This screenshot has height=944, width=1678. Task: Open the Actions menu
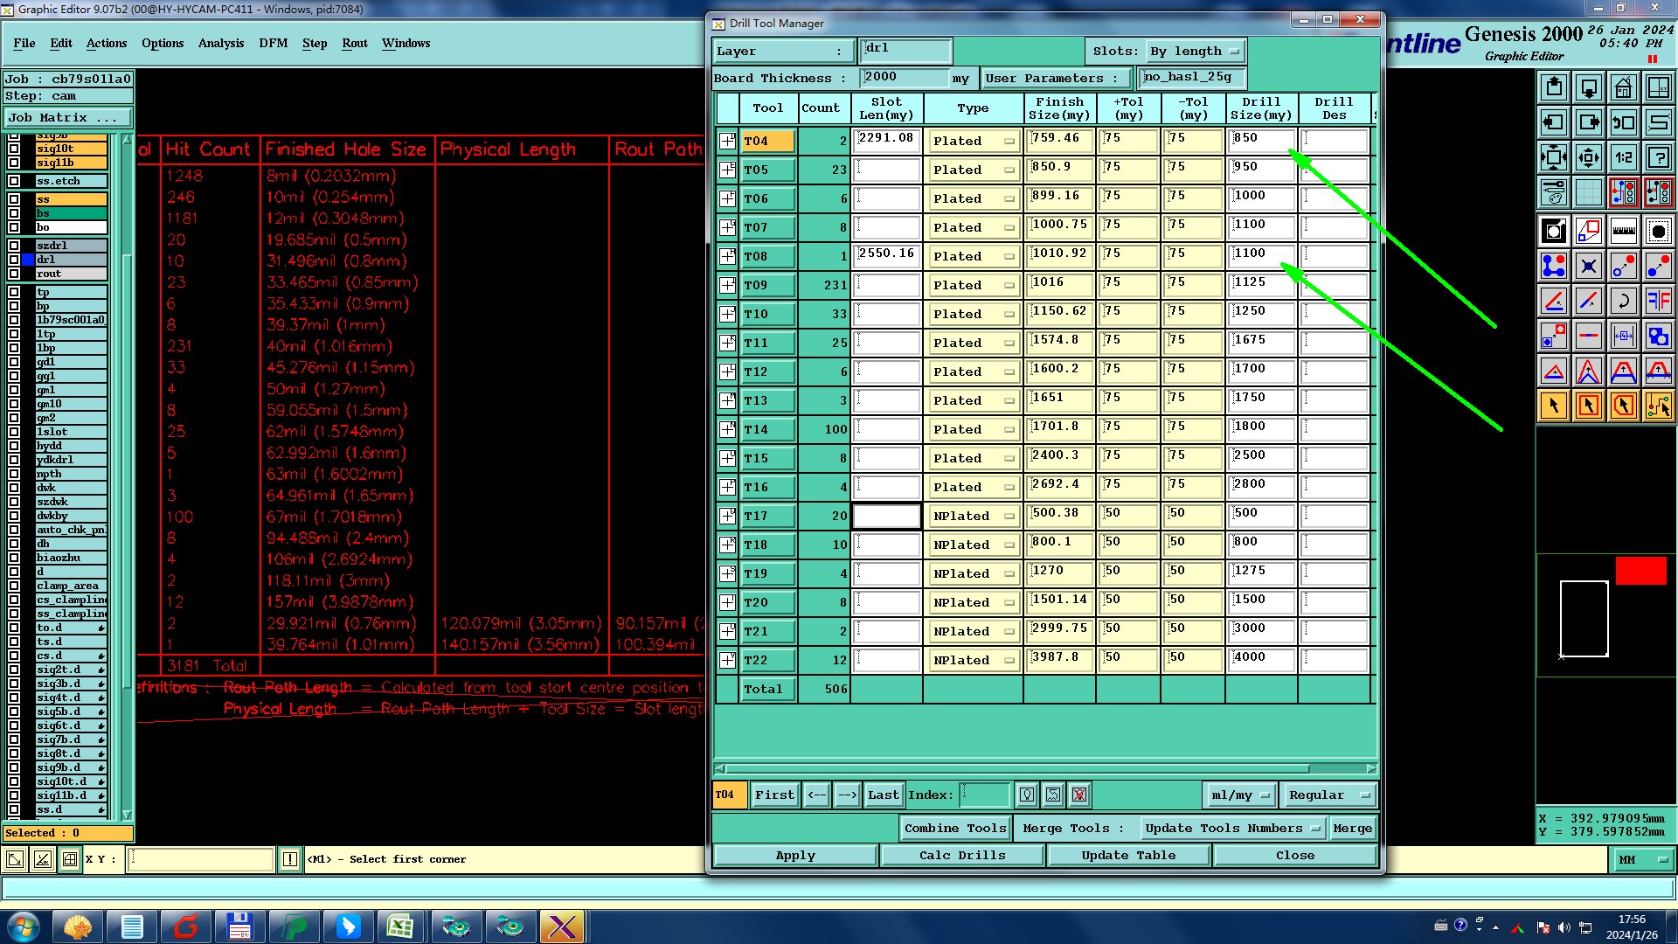[107, 43]
